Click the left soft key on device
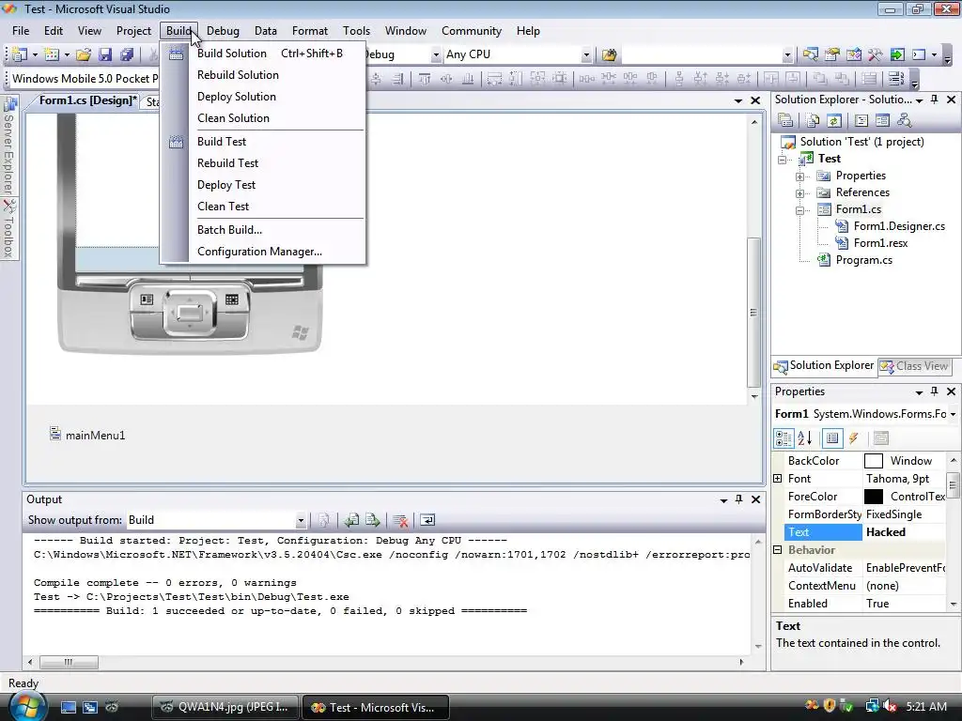The image size is (962, 721). tap(147, 299)
